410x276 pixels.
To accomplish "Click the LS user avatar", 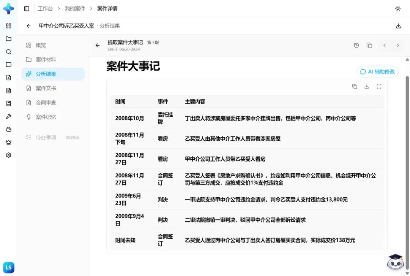I will (x=9, y=267).
